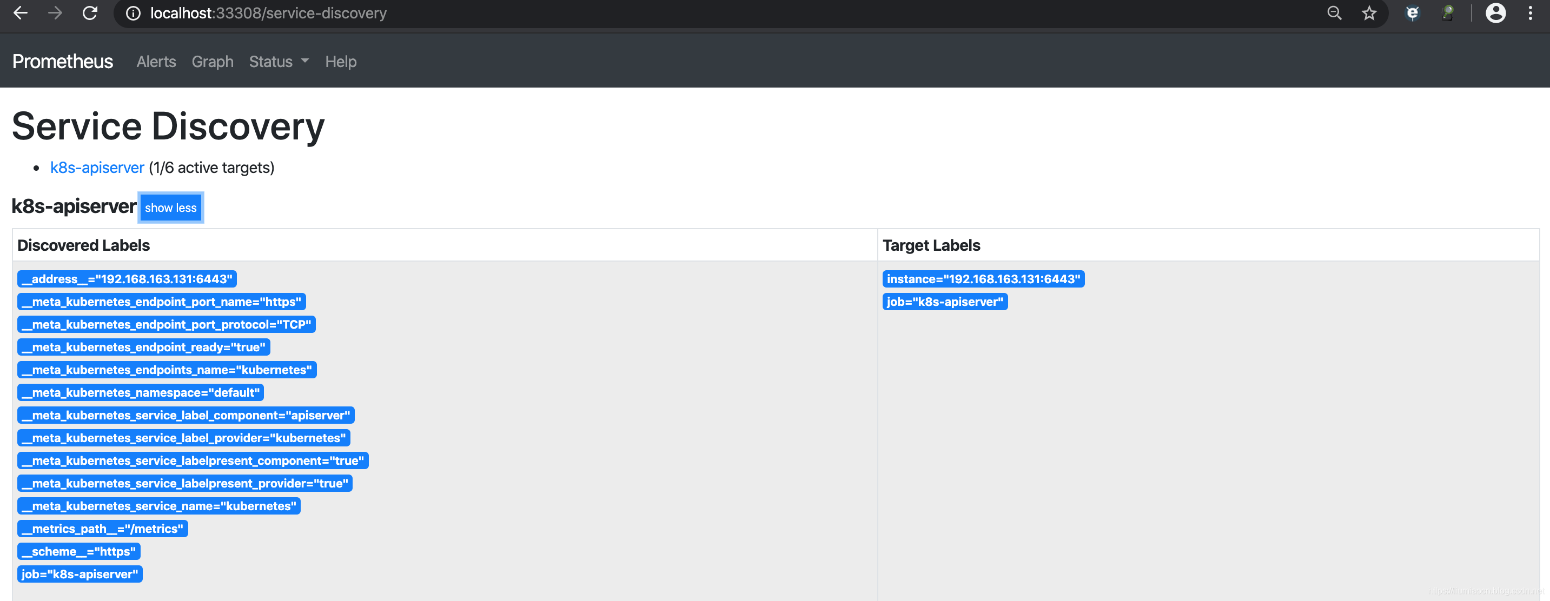This screenshot has width=1550, height=601.
Task: Click the instance="192.168.163.131:6443" target label
Action: coord(983,279)
